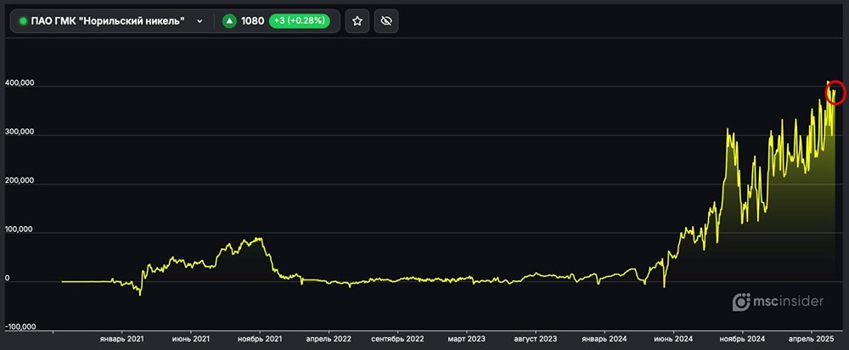Image resolution: width=849 pixels, height=350 pixels.
Task: Expand the Норильский никель ticker dropdown chevron
Action: (200, 21)
